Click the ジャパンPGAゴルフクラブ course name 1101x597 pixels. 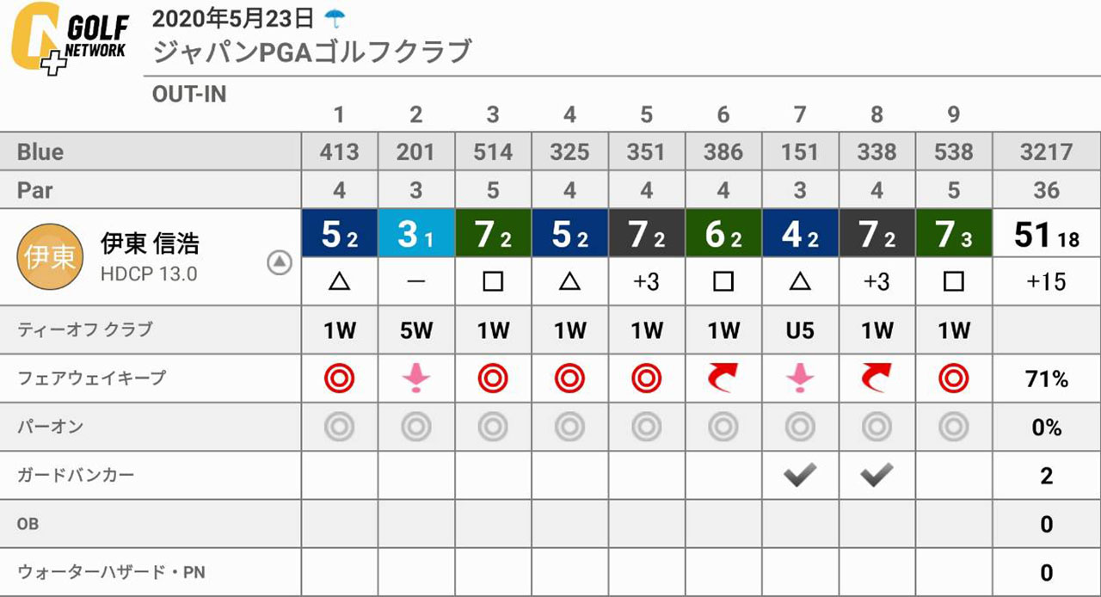pos(312,52)
